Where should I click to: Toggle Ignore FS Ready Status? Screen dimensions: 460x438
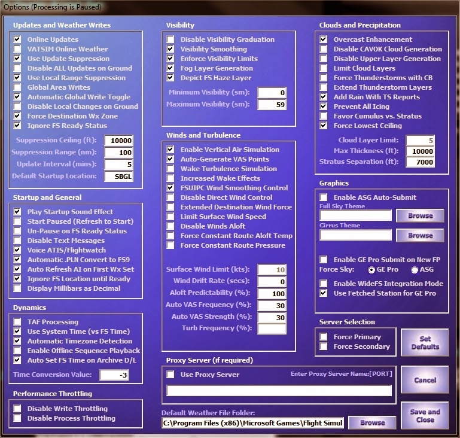coord(17,126)
